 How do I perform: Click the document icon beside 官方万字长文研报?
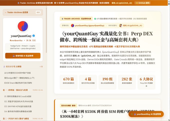tap(4, 67)
